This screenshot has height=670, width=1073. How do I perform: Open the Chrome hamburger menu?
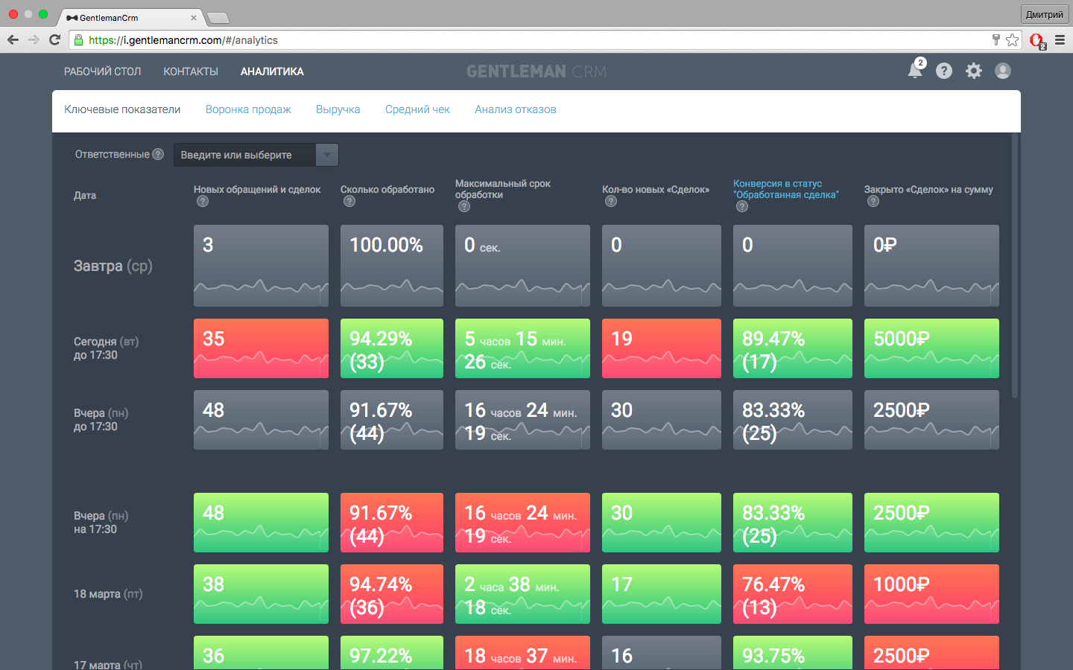click(1060, 40)
